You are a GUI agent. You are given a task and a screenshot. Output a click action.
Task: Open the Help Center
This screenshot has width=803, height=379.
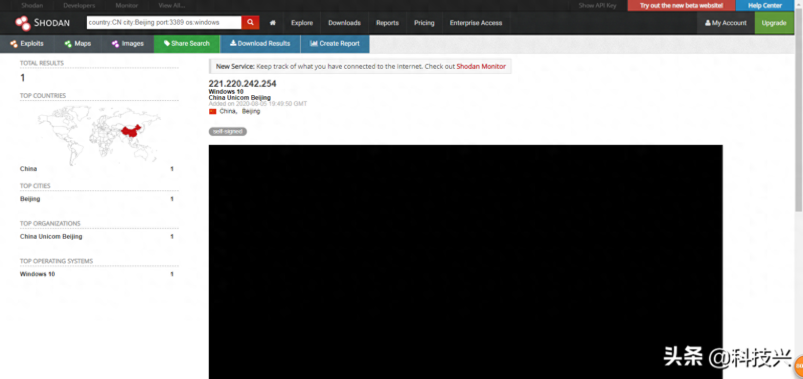(765, 6)
